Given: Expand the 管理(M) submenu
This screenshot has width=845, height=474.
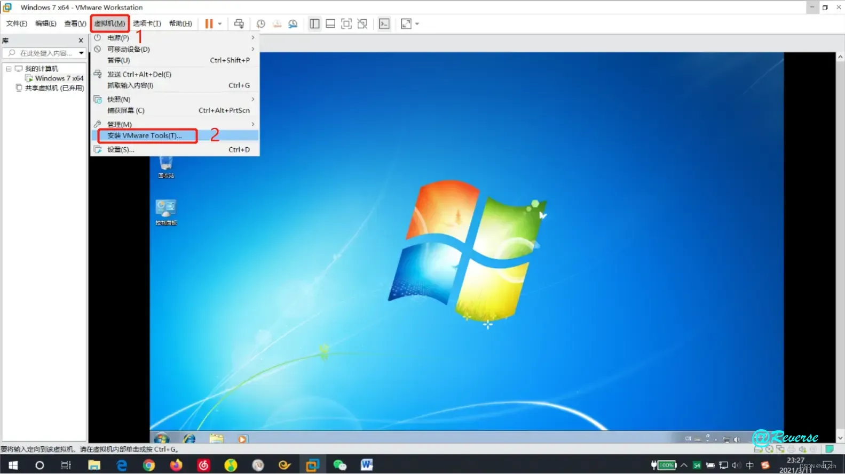Looking at the screenshot, I should click(x=175, y=124).
